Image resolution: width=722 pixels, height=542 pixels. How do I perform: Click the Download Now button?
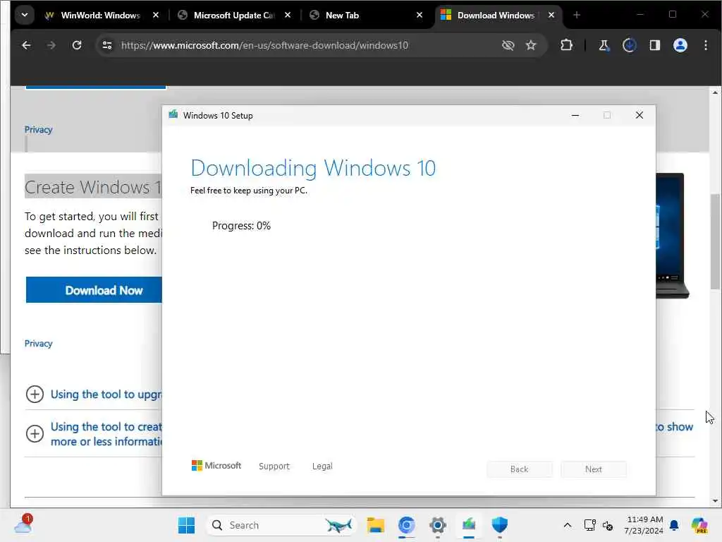click(94, 290)
